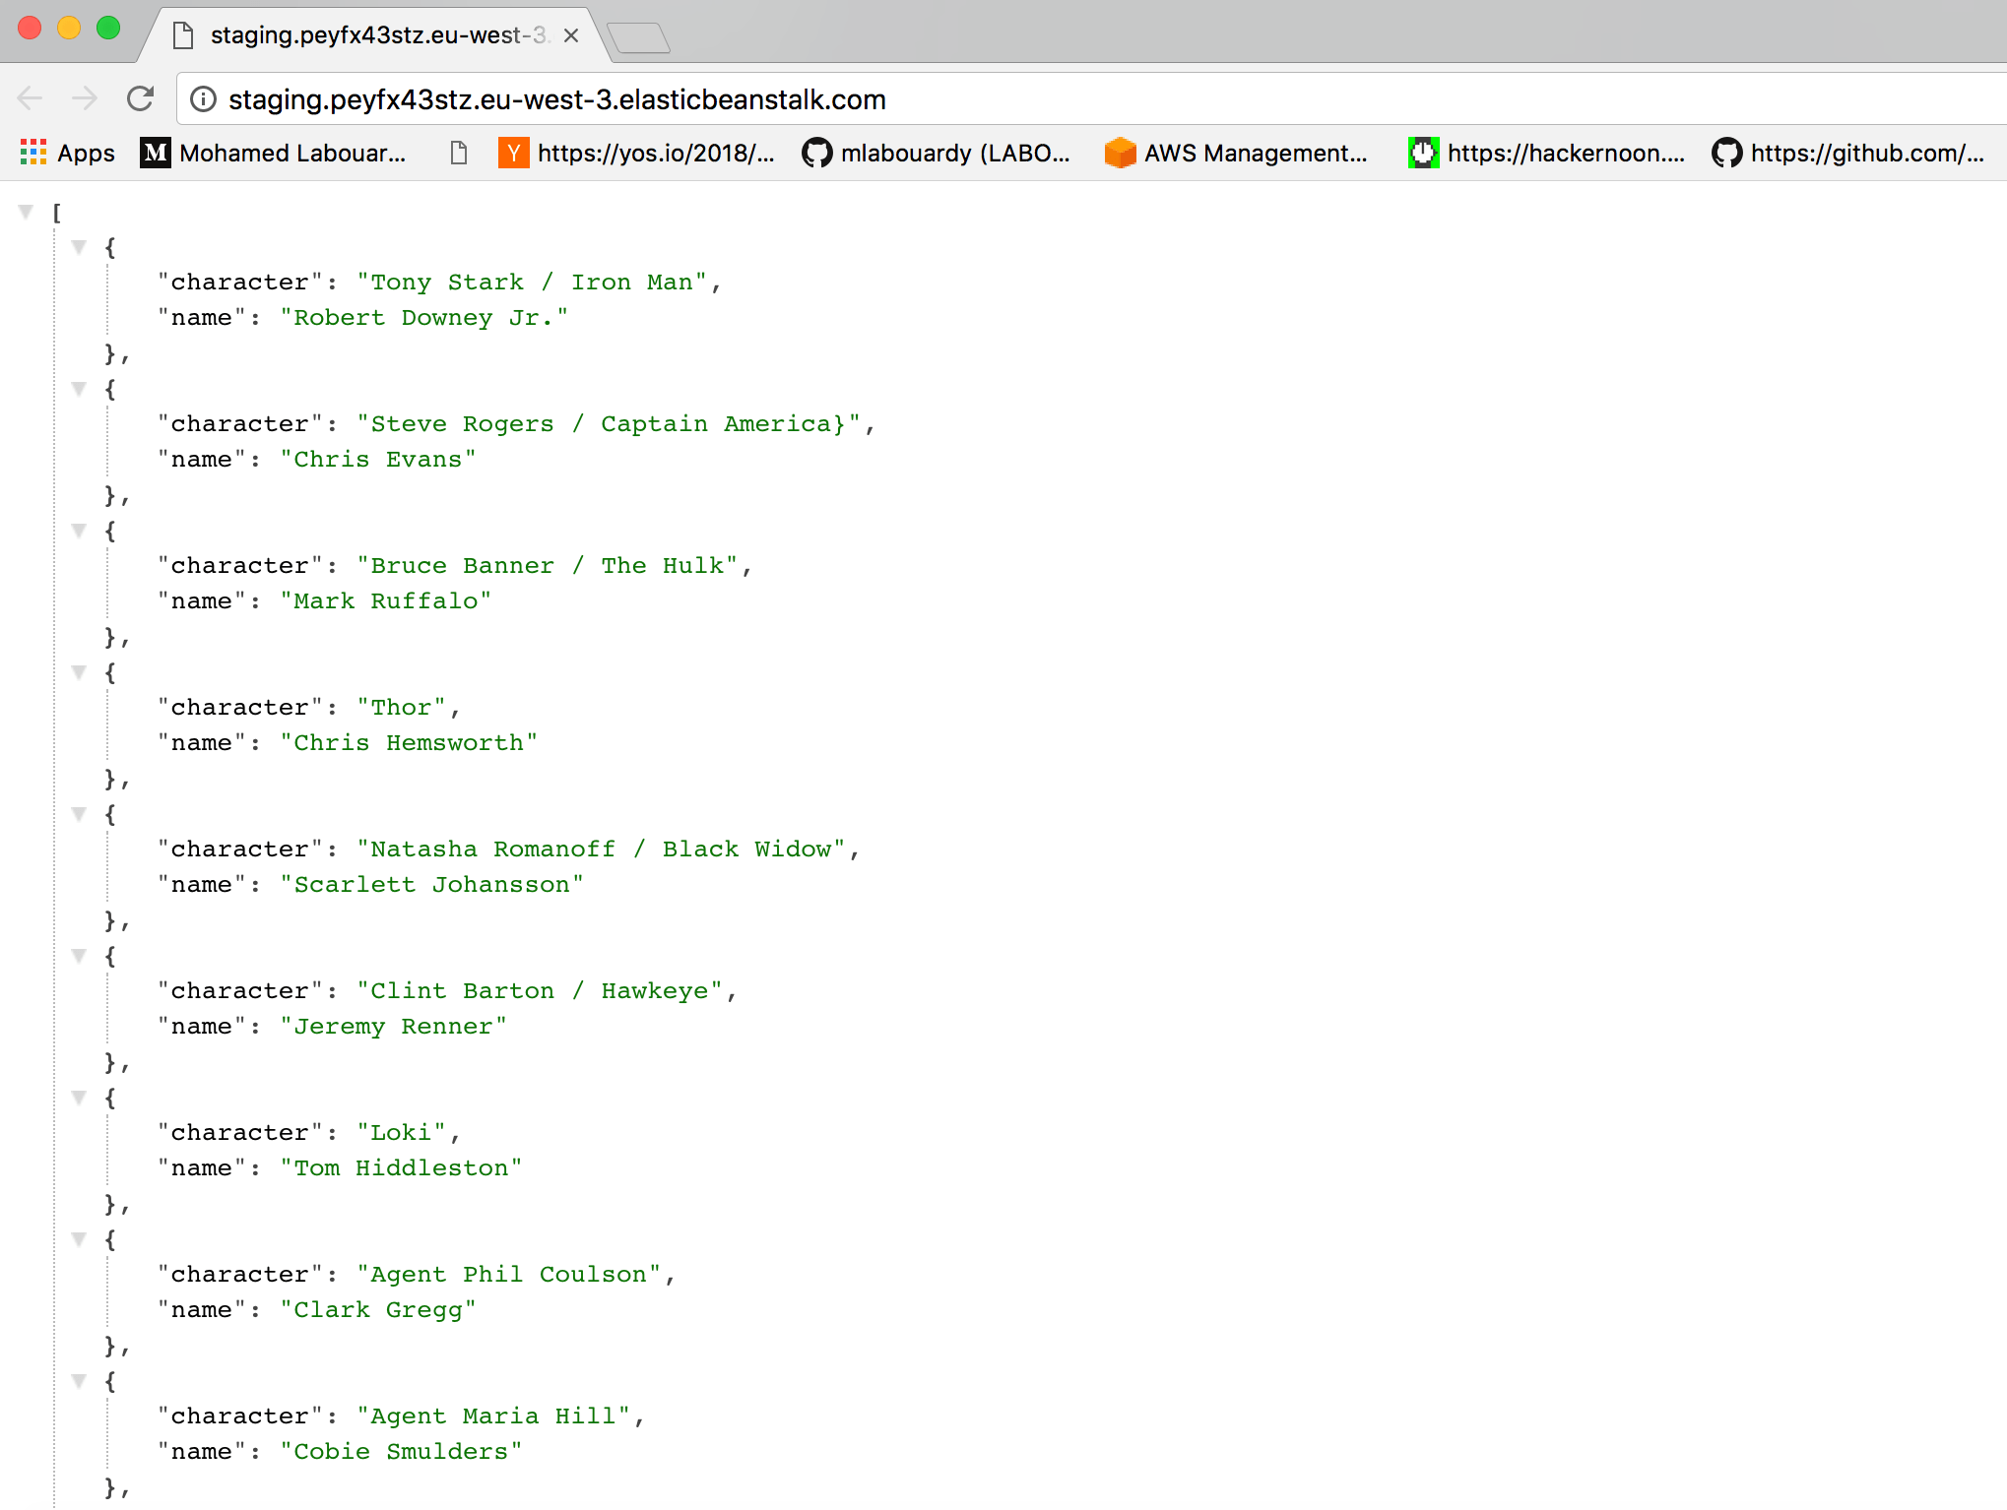This screenshot has width=2007, height=1510.
Task: Collapse the Tony Stark object
Action: [x=80, y=246]
